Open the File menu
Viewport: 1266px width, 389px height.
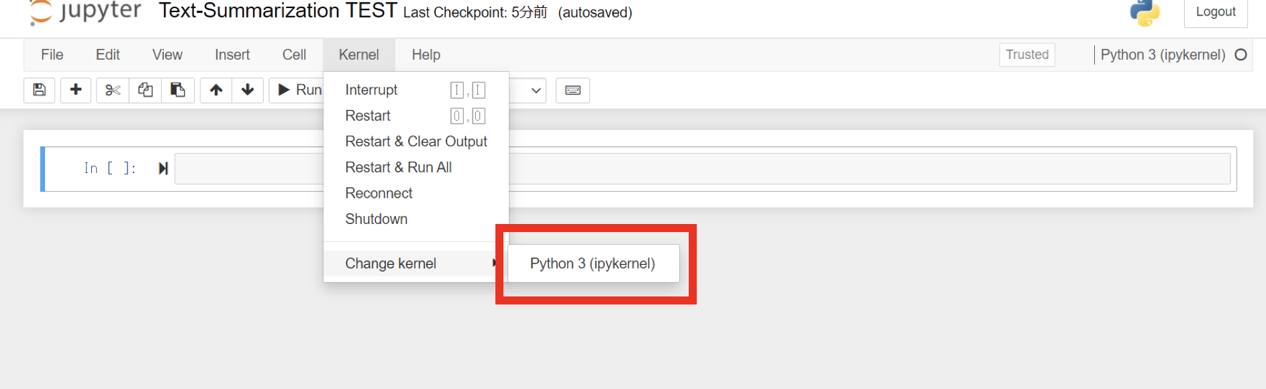pos(52,55)
